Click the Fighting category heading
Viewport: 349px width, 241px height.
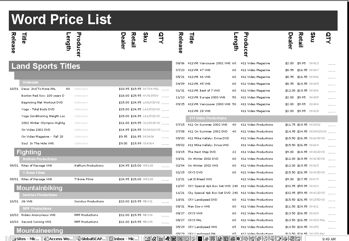point(29,152)
